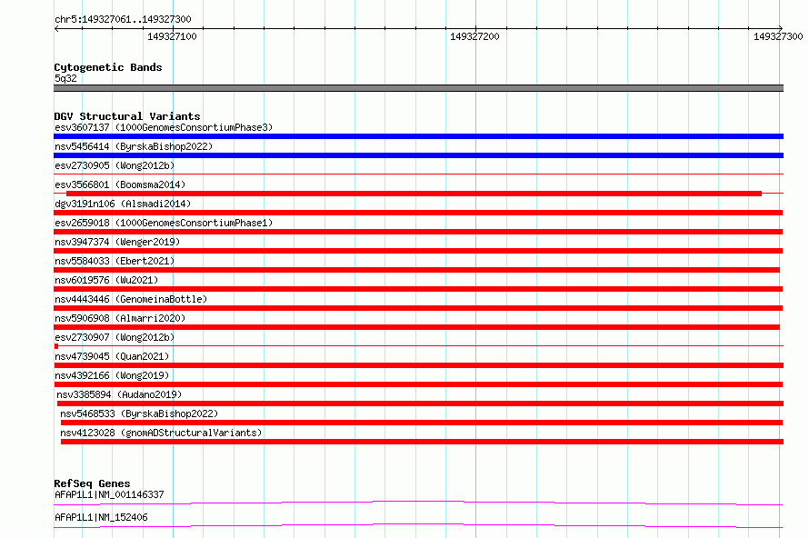Click the nsv4123028 red variant bar
This screenshot has height=538, width=809.
[422, 442]
